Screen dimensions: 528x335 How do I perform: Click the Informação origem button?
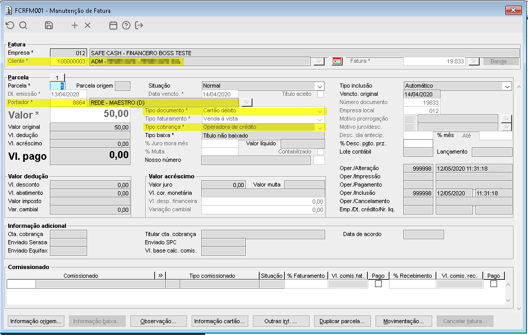(36, 321)
